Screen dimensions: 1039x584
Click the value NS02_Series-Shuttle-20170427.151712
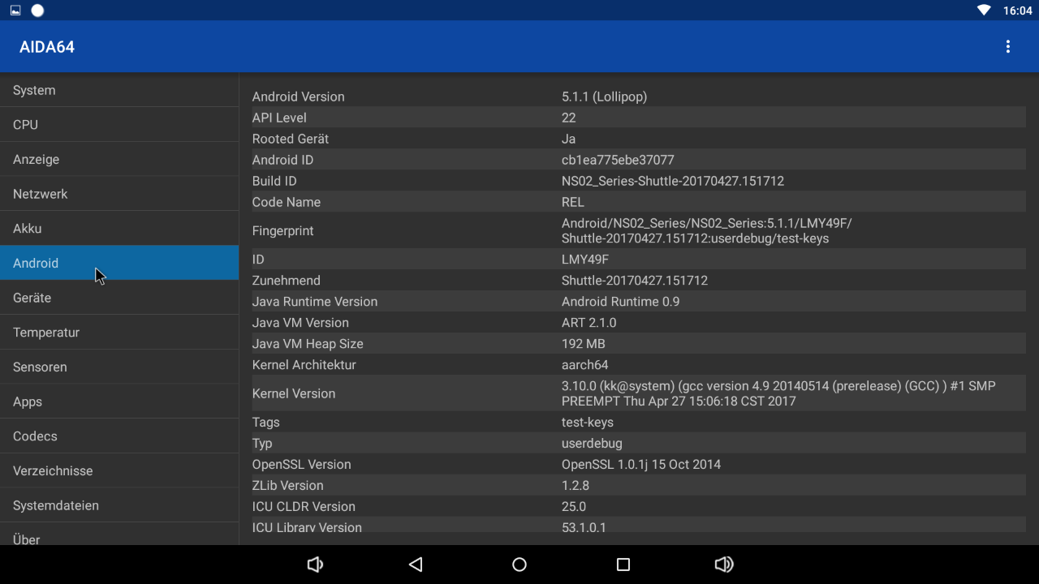tap(673, 181)
